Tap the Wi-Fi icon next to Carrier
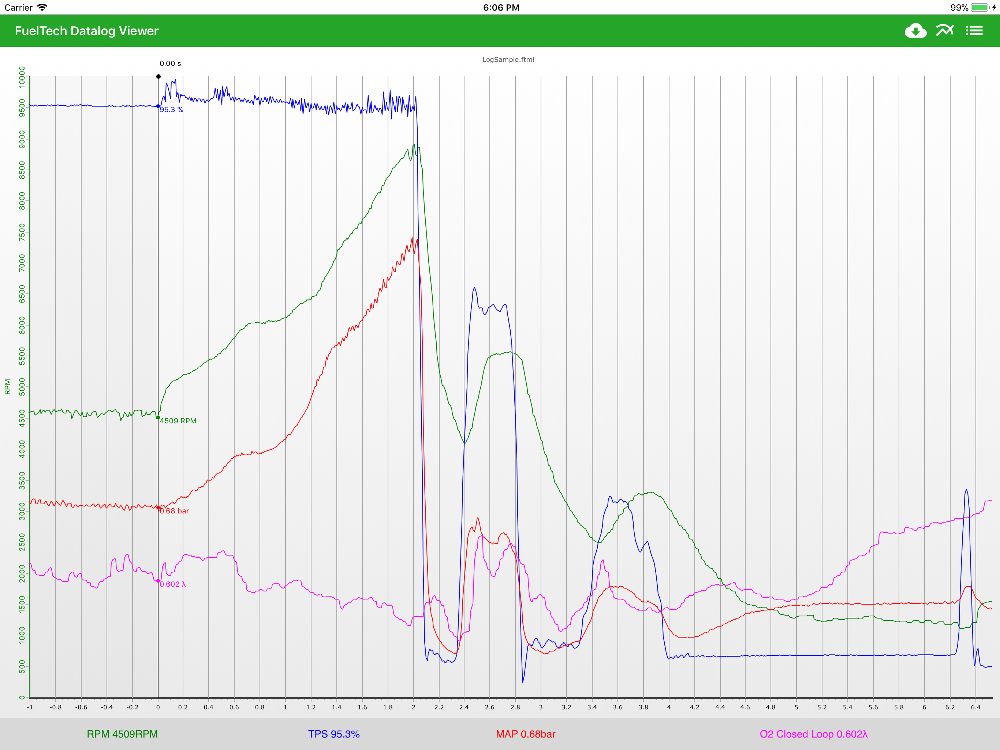 tap(42, 7)
